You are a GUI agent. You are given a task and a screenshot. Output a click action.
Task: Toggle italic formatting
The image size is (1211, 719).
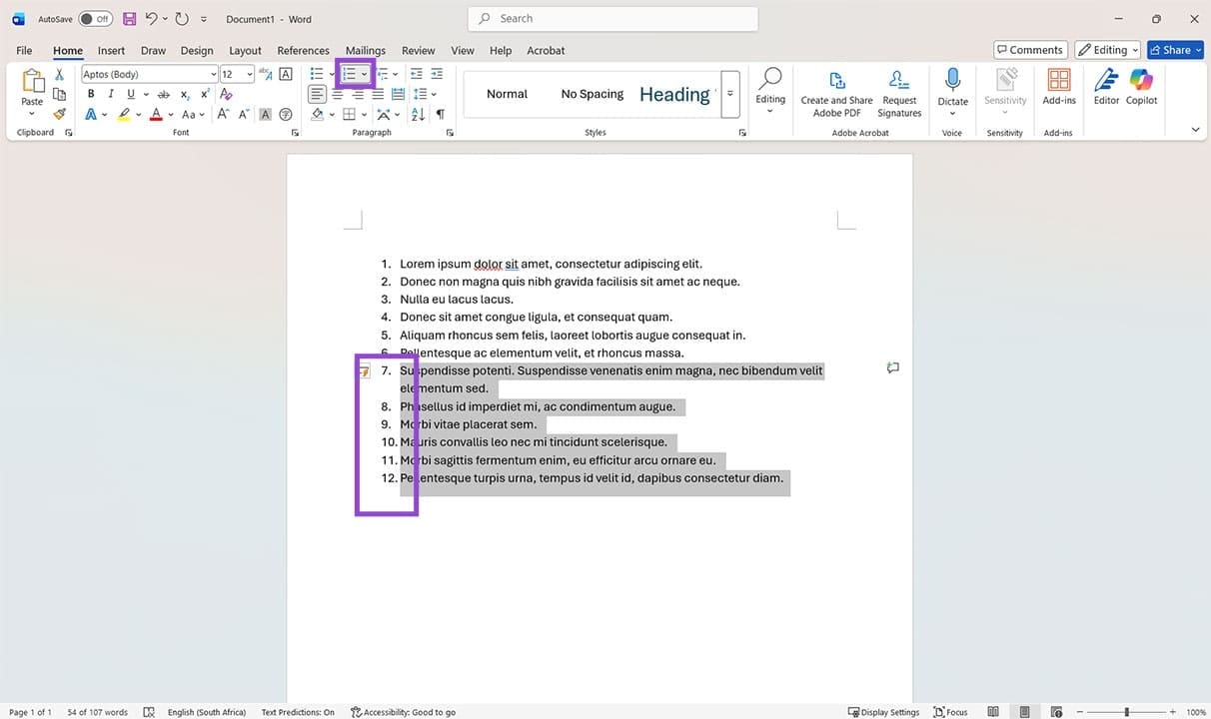[x=111, y=94]
